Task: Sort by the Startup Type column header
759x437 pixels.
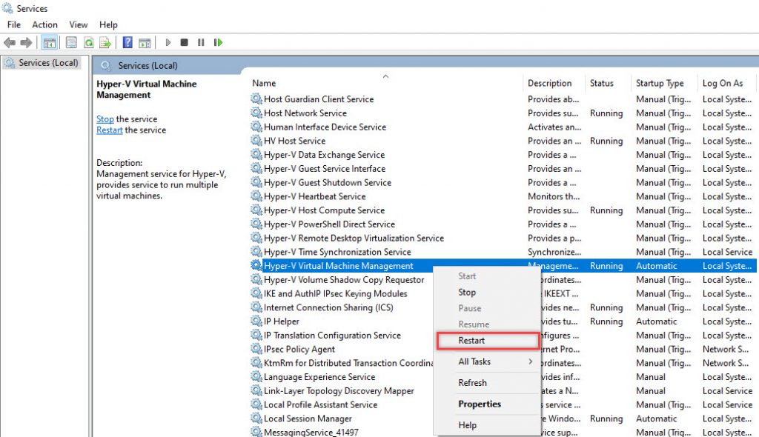Action: click(664, 83)
